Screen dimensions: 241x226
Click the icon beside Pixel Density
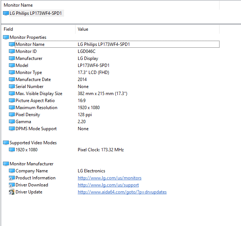(12, 115)
